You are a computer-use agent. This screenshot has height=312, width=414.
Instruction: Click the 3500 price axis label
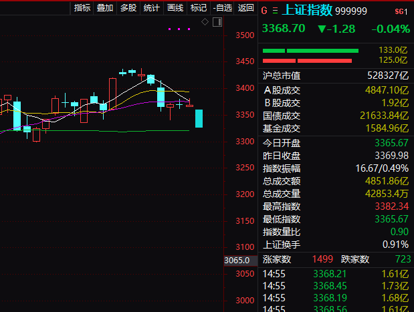pyautogui.click(x=245, y=35)
